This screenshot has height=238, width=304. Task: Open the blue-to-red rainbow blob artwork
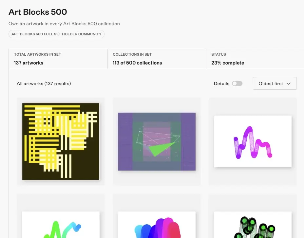(x=157, y=225)
